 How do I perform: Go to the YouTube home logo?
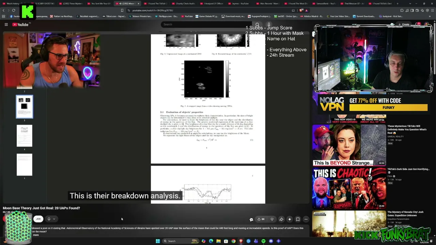(x=20, y=24)
